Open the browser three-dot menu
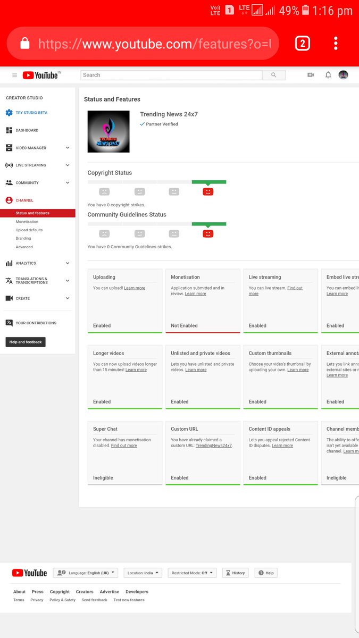The width and height of the screenshot is (359, 638). click(x=336, y=44)
